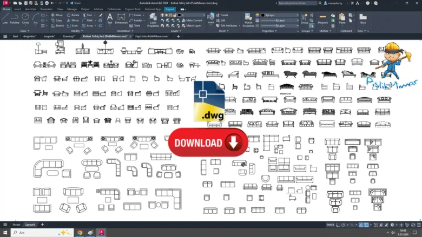Click the black ByLayer color swatch

point(263,15)
